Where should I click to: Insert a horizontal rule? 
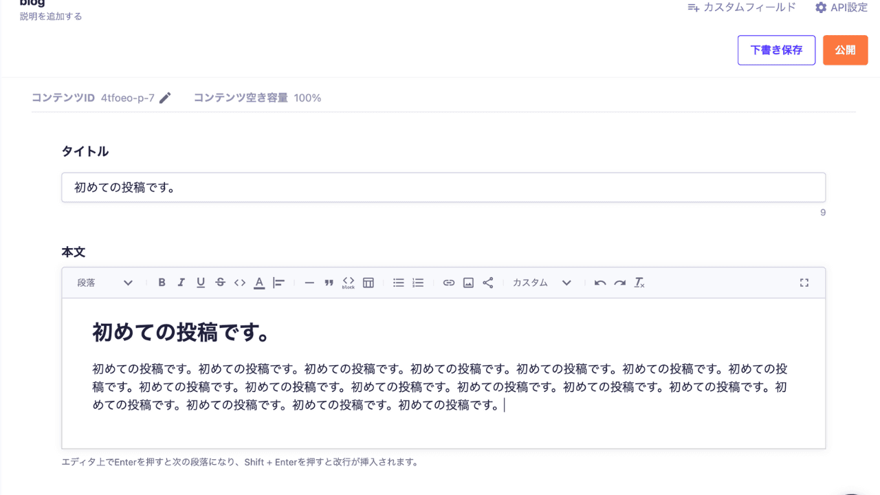[309, 283]
